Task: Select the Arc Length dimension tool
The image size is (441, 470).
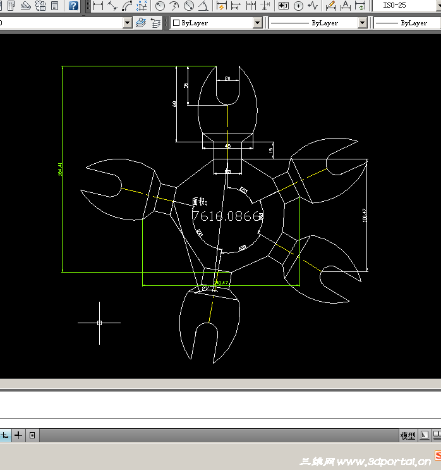Action: point(127,6)
